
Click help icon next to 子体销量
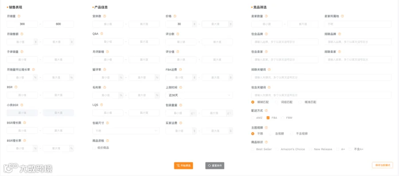[x=22, y=51]
